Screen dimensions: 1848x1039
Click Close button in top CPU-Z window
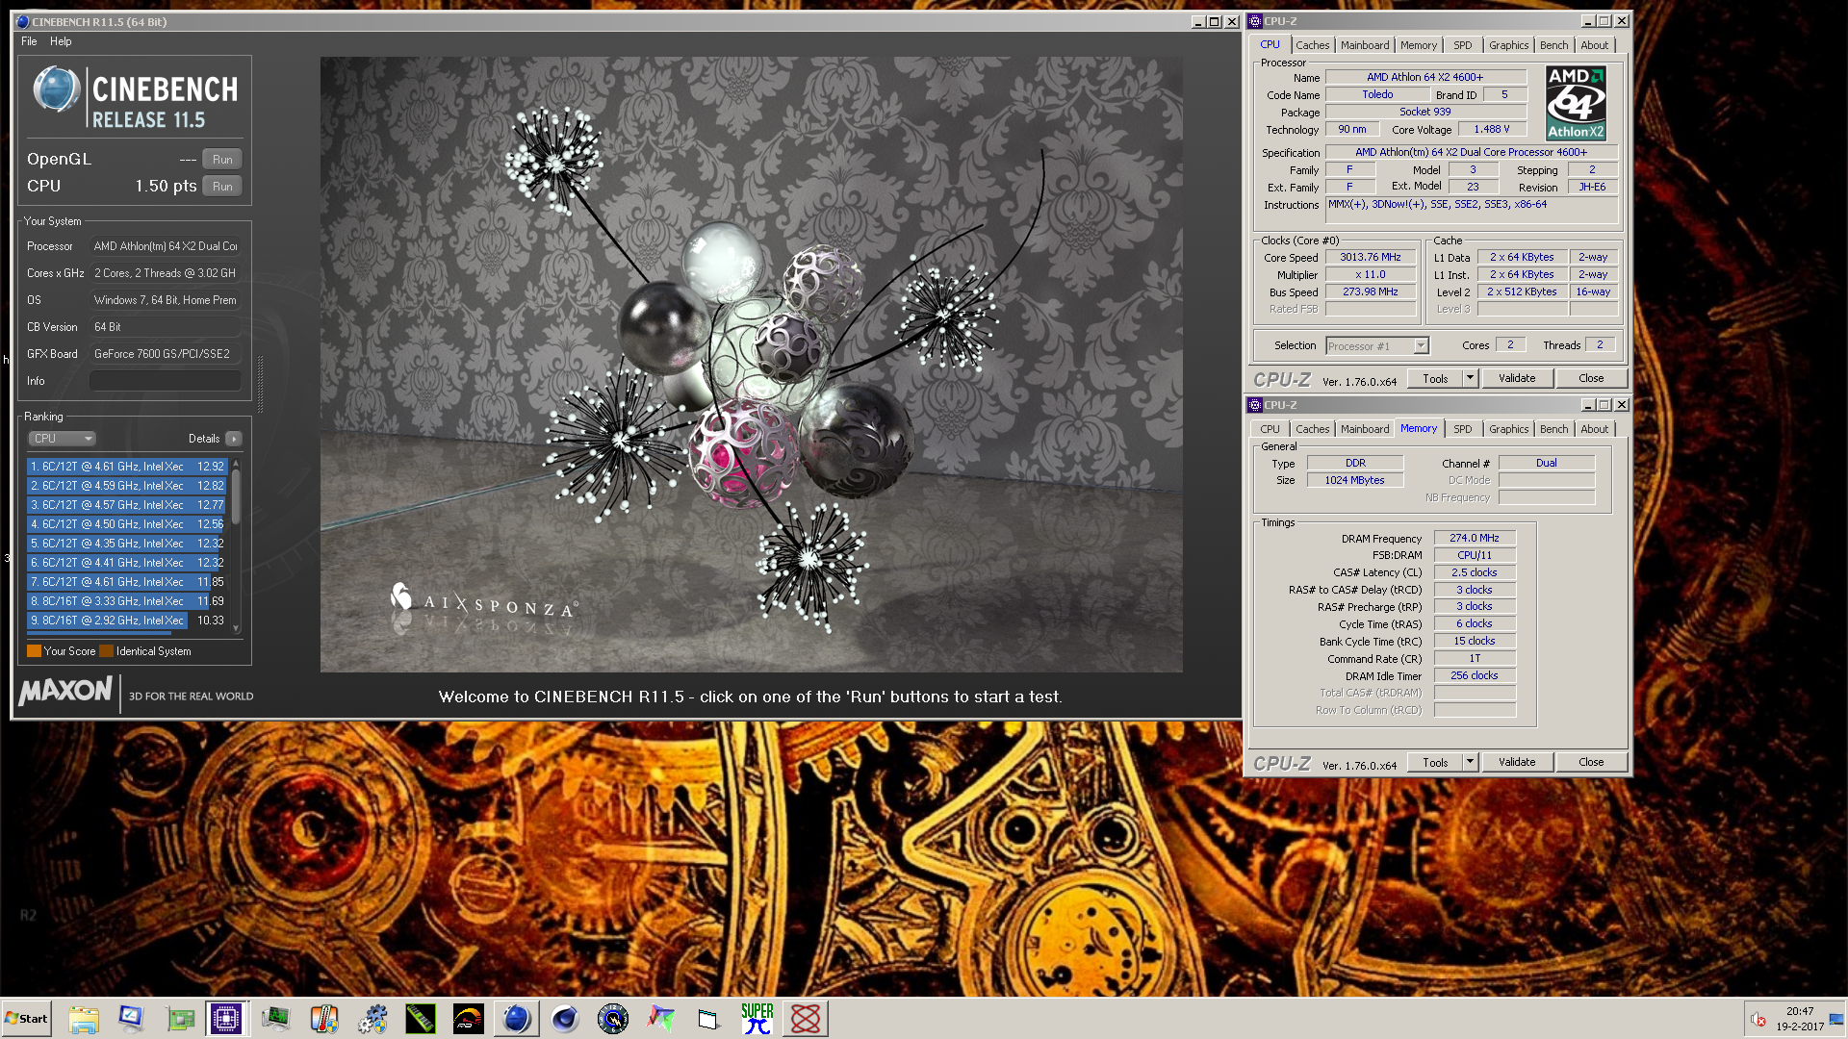[1591, 379]
